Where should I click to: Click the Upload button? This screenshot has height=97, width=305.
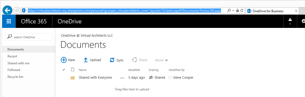tap(92, 60)
